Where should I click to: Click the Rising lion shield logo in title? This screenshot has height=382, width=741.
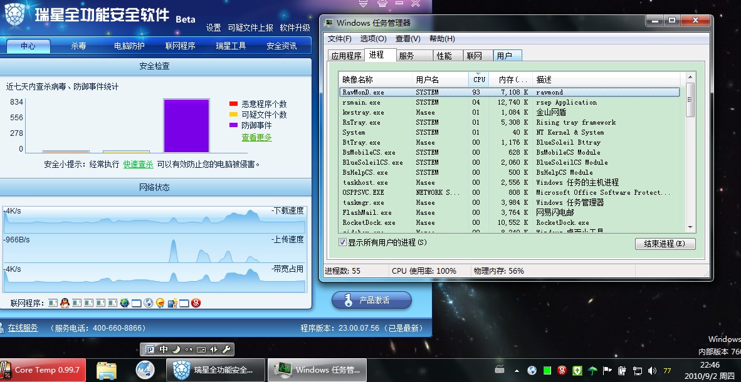tap(16, 14)
